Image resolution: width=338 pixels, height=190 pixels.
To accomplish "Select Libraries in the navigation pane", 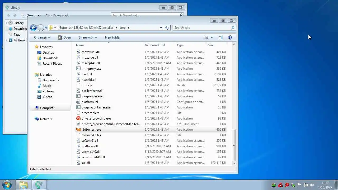I will coord(46,75).
